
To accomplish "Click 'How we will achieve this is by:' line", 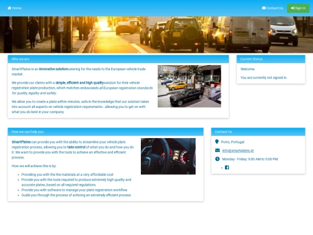I will click(34, 166).
